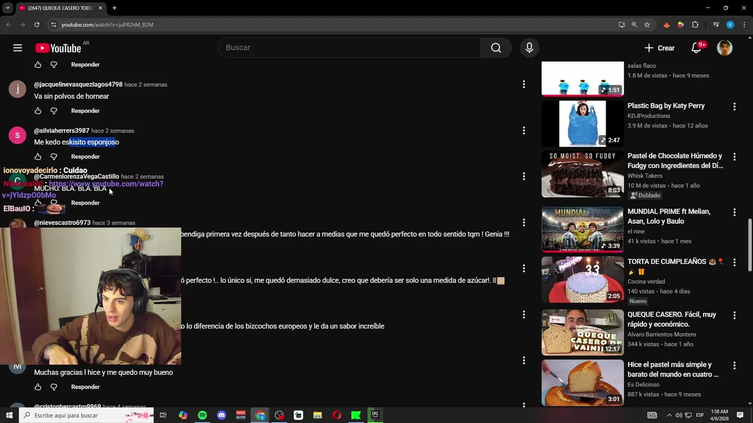The height and width of the screenshot is (423, 753).
Task: Open Task View in the taskbar
Action: point(163,415)
